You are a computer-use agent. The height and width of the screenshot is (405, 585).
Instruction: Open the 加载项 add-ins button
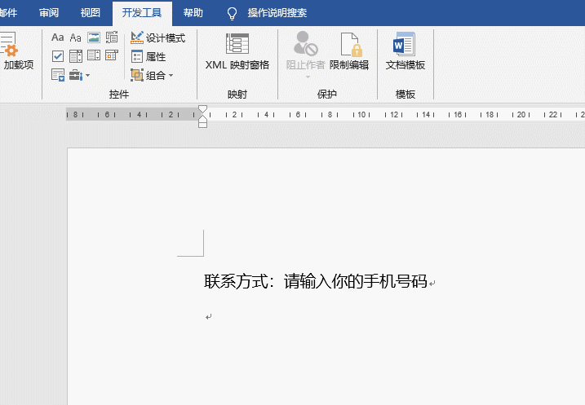(x=16, y=52)
